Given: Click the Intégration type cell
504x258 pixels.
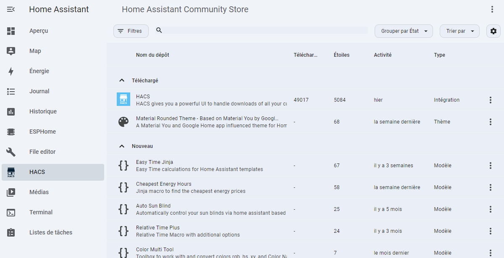Looking at the screenshot, I should [446, 100].
